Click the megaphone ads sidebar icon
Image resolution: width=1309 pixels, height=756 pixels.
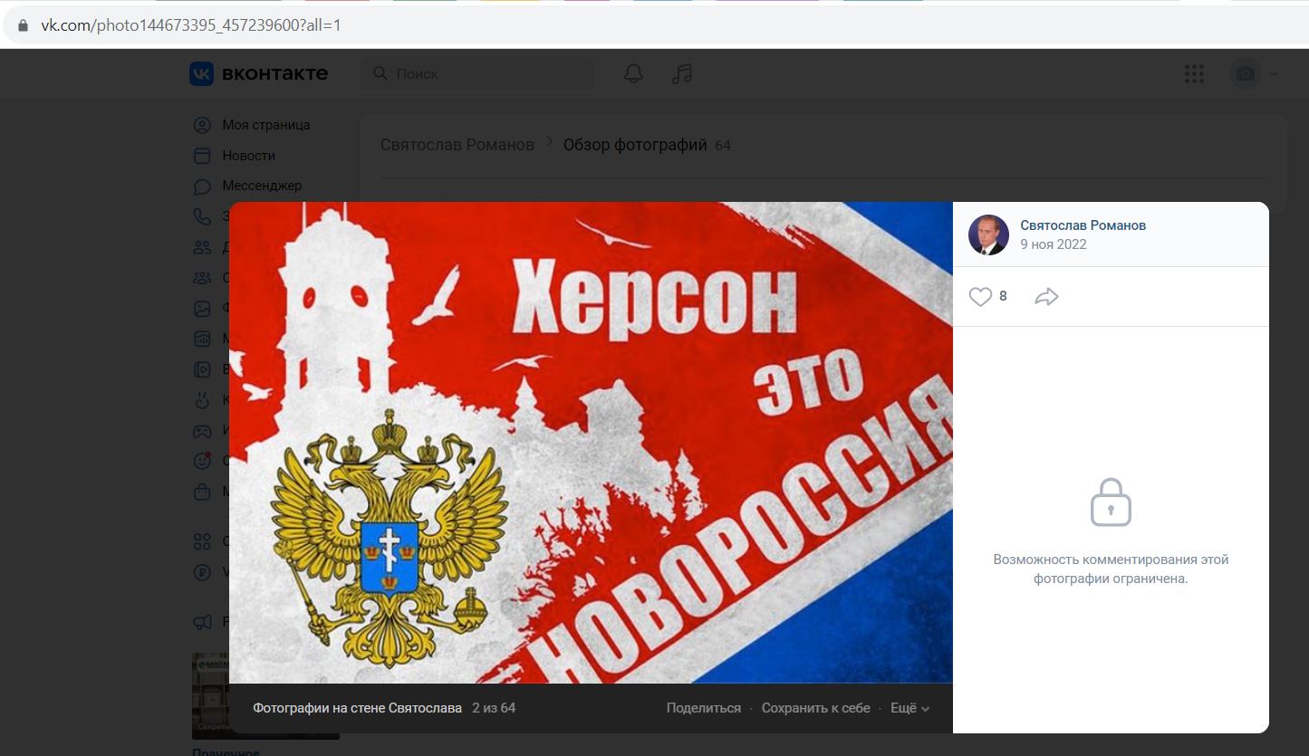coord(203,622)
